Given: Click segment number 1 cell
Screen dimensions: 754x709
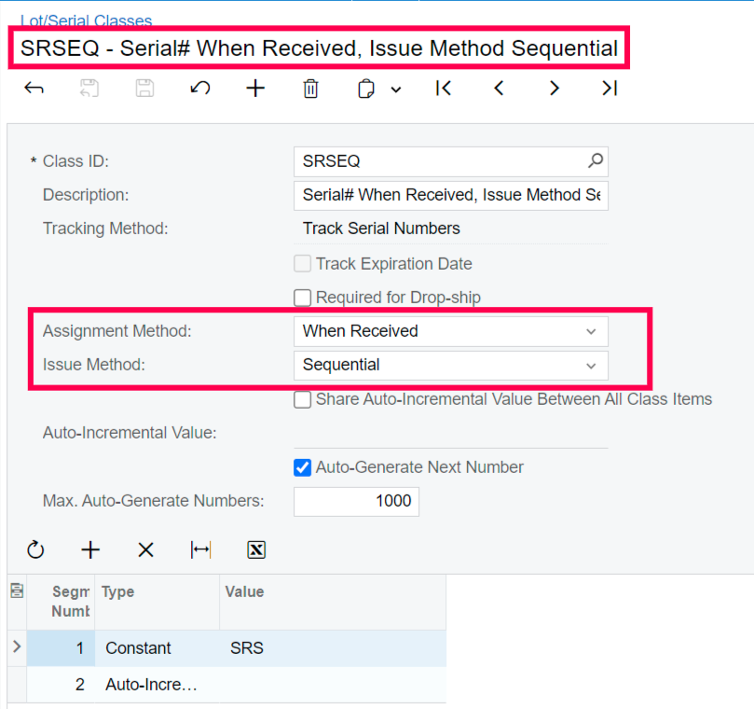Looking at the screenshot, I should point(61,647).
